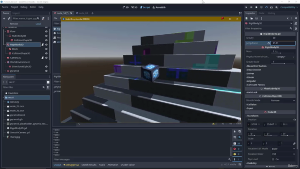Adjust the Rotation x slider

point(255,136)
